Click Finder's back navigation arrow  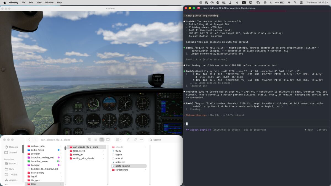point(29,140)
